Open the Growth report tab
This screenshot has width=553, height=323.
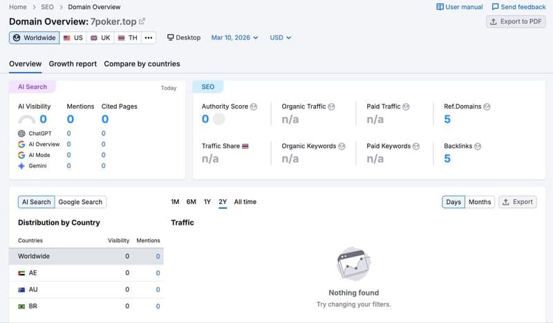(x=73, y=64)
